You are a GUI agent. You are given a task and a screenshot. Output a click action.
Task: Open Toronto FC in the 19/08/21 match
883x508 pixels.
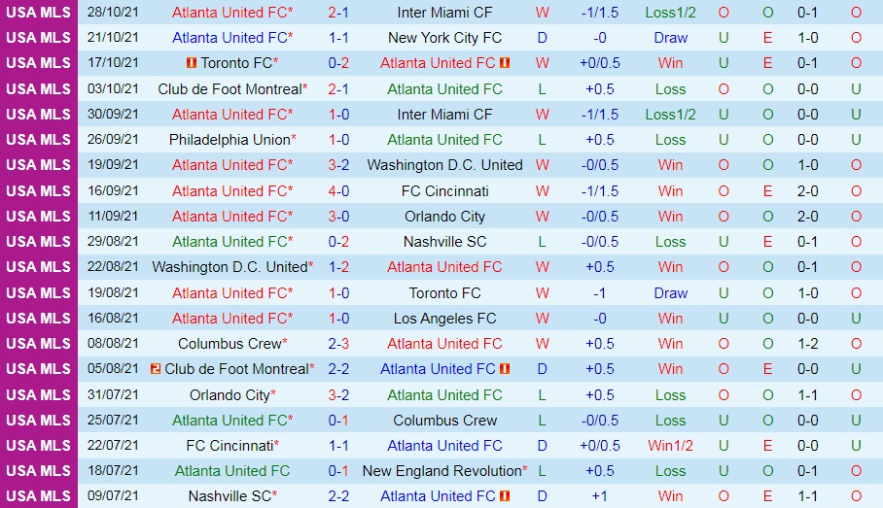444,292
